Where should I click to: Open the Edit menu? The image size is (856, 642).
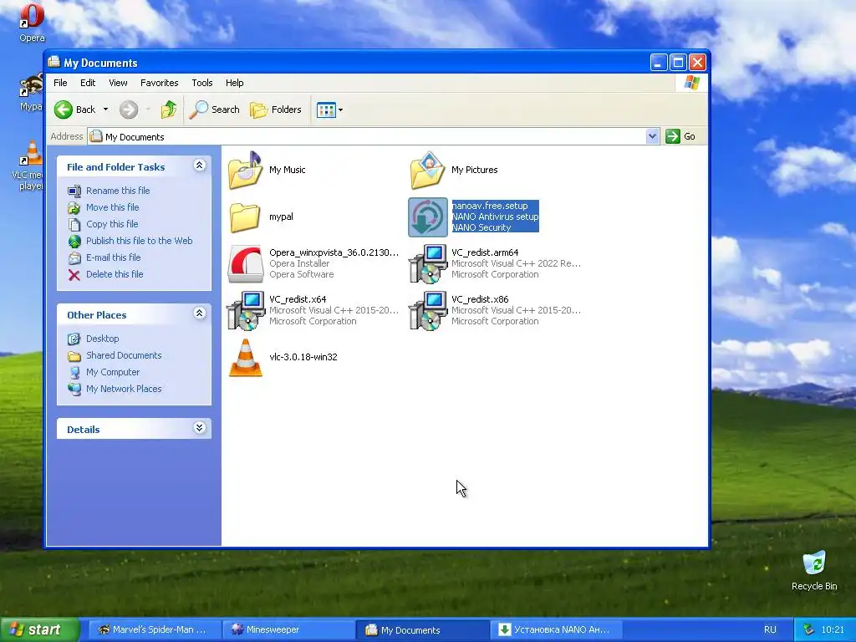pyautogui.click(x=88, y=83)
